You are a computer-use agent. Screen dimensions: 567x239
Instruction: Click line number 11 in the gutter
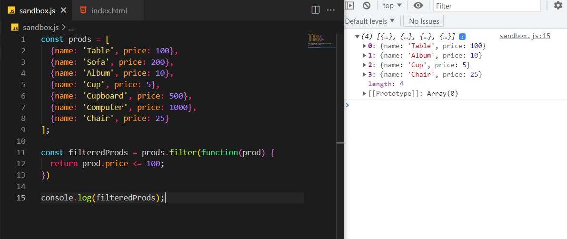click(21, 152)
